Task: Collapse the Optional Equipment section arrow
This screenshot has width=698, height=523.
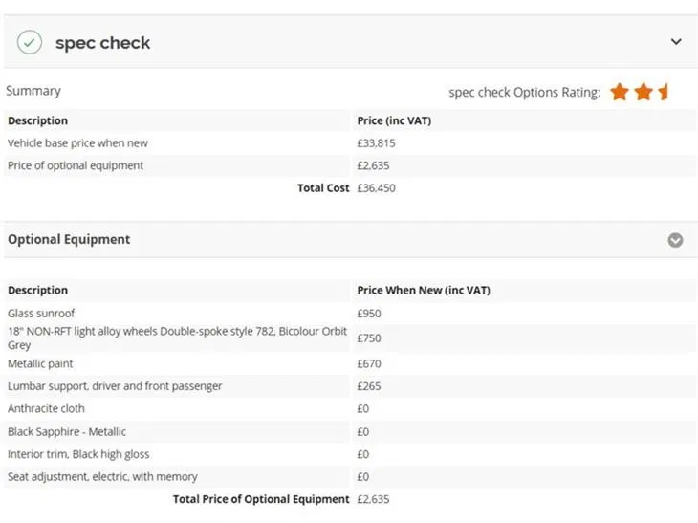Action: 675,240
